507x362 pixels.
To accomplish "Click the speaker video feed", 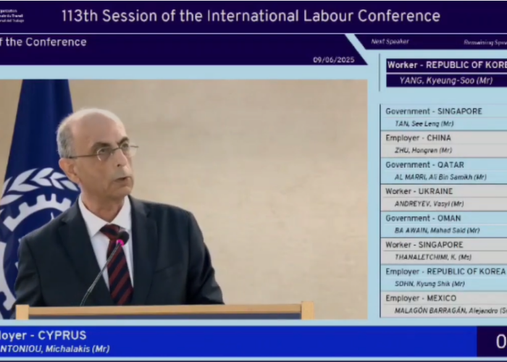I will (x=183, y=199).
